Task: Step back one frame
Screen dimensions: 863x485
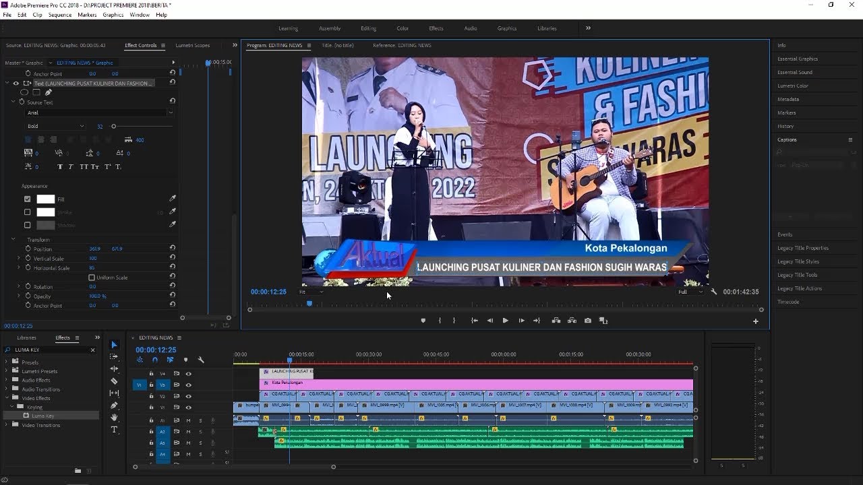Action: [x=490, y=321]
